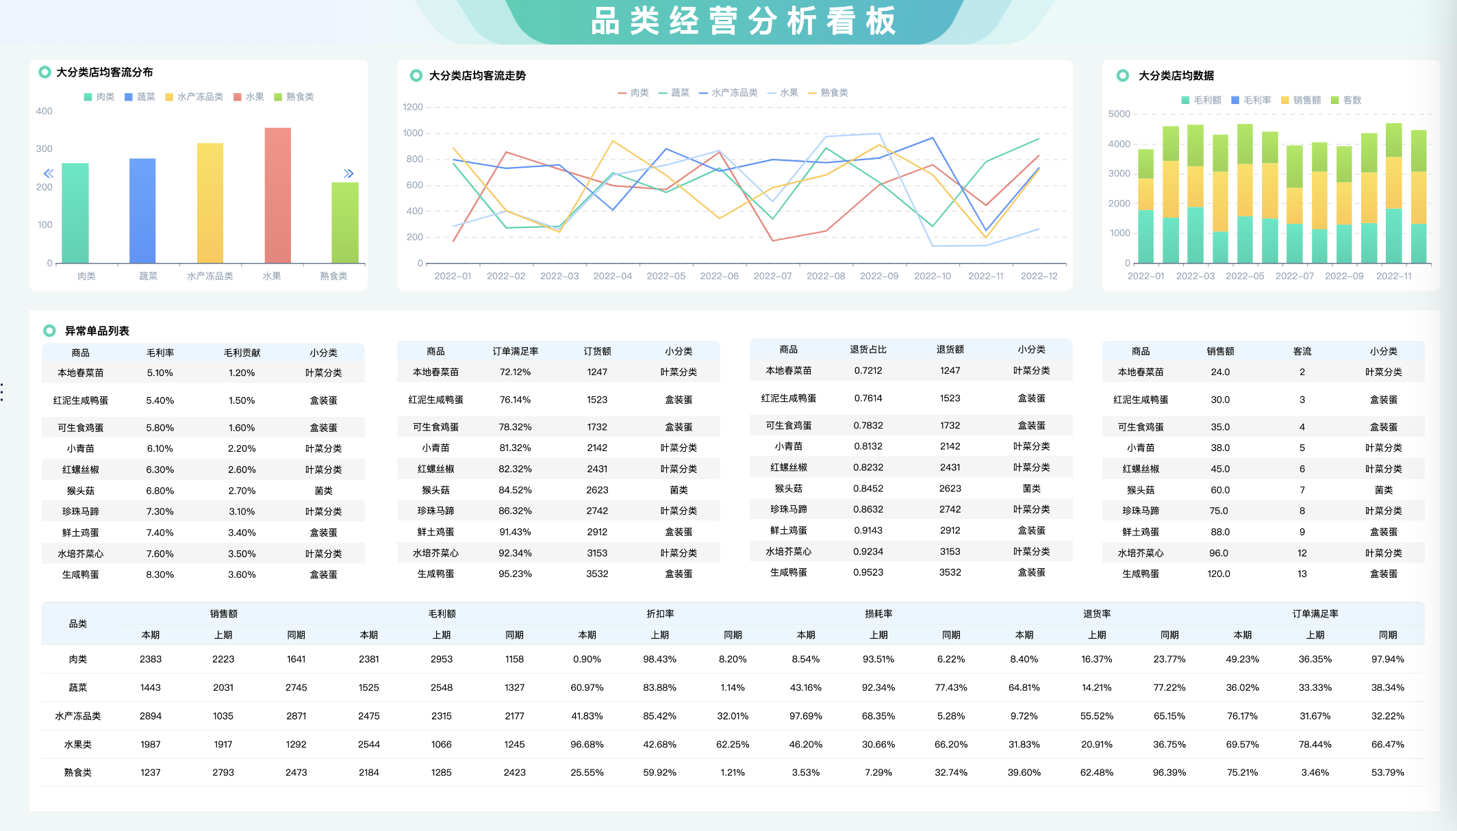Image resolution: width=1457 pixels, height=831 pixels.
Task: Click the 2022-01 stacked bar
Action: click(1145, 206)
